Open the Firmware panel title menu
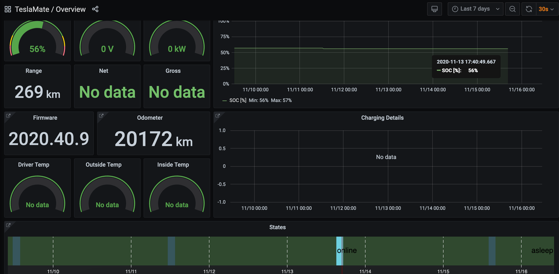559x274 pixels. point(45,118)
